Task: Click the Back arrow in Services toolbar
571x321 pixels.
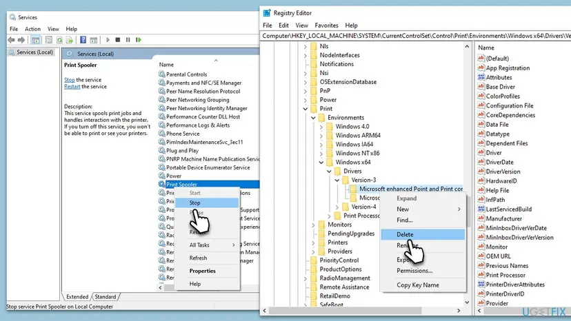Action: (x=11, y=40)
